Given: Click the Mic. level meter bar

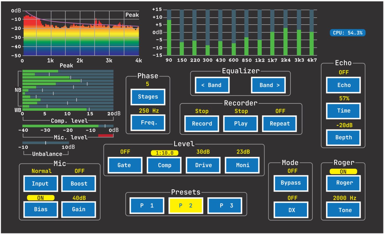Looking at the screenshot, I should [x=68, y=126].
